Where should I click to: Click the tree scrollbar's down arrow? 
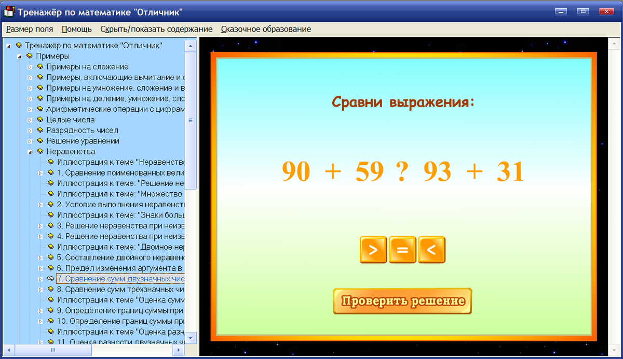(191, 337)
